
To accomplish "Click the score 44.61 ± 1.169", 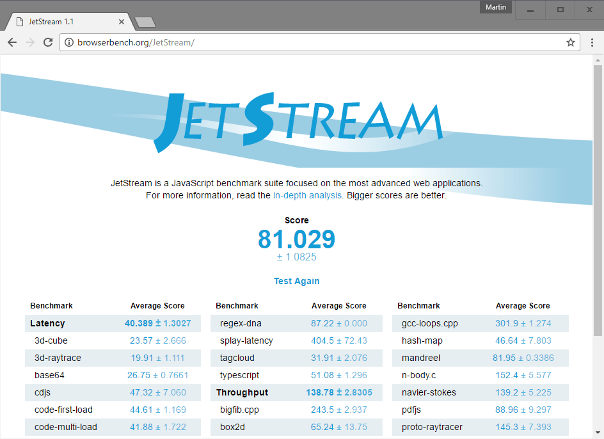I will pyautogui.click(x=158, y=410).
